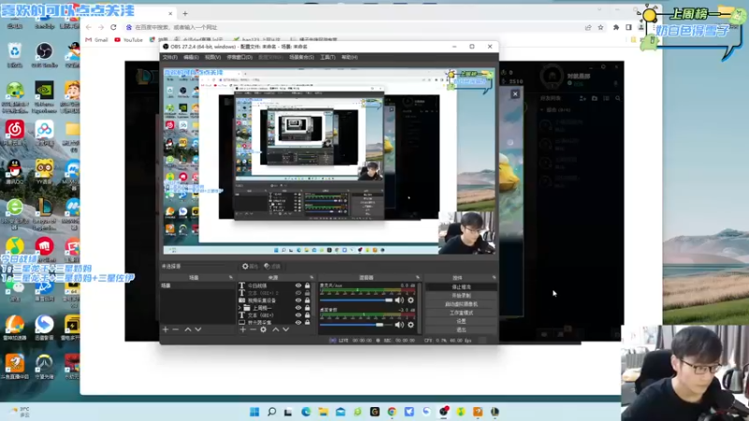
Task: Open the 文件(F) menu in OBS
Action: click(x=169, y=57)
